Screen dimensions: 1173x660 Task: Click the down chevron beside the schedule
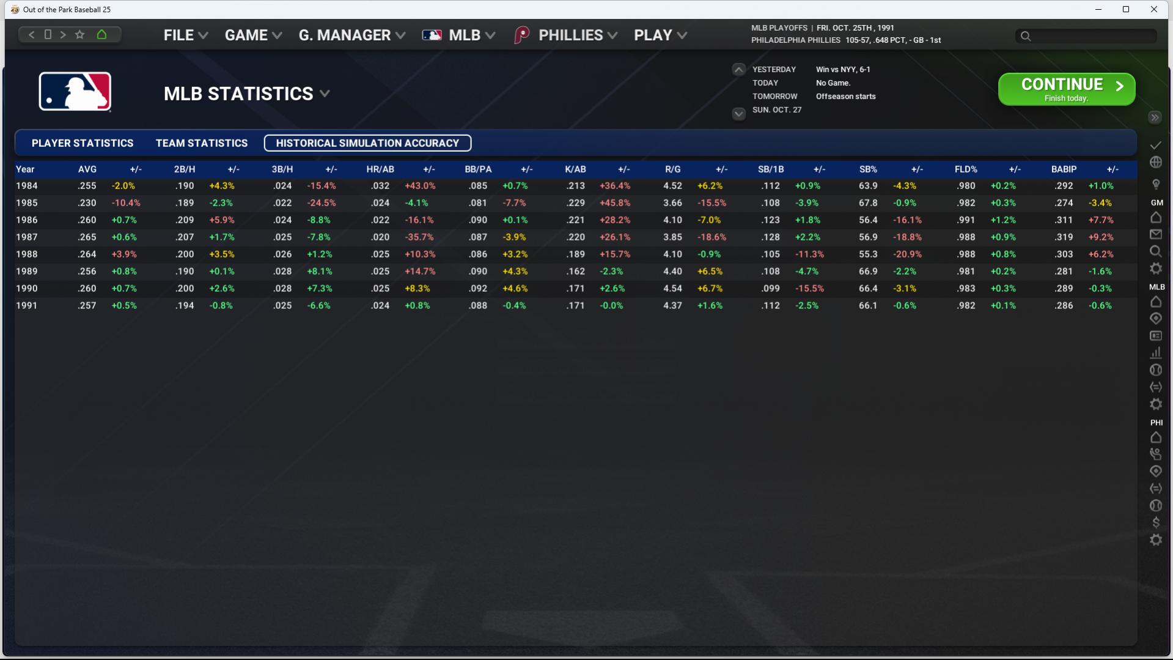[738, 114]
